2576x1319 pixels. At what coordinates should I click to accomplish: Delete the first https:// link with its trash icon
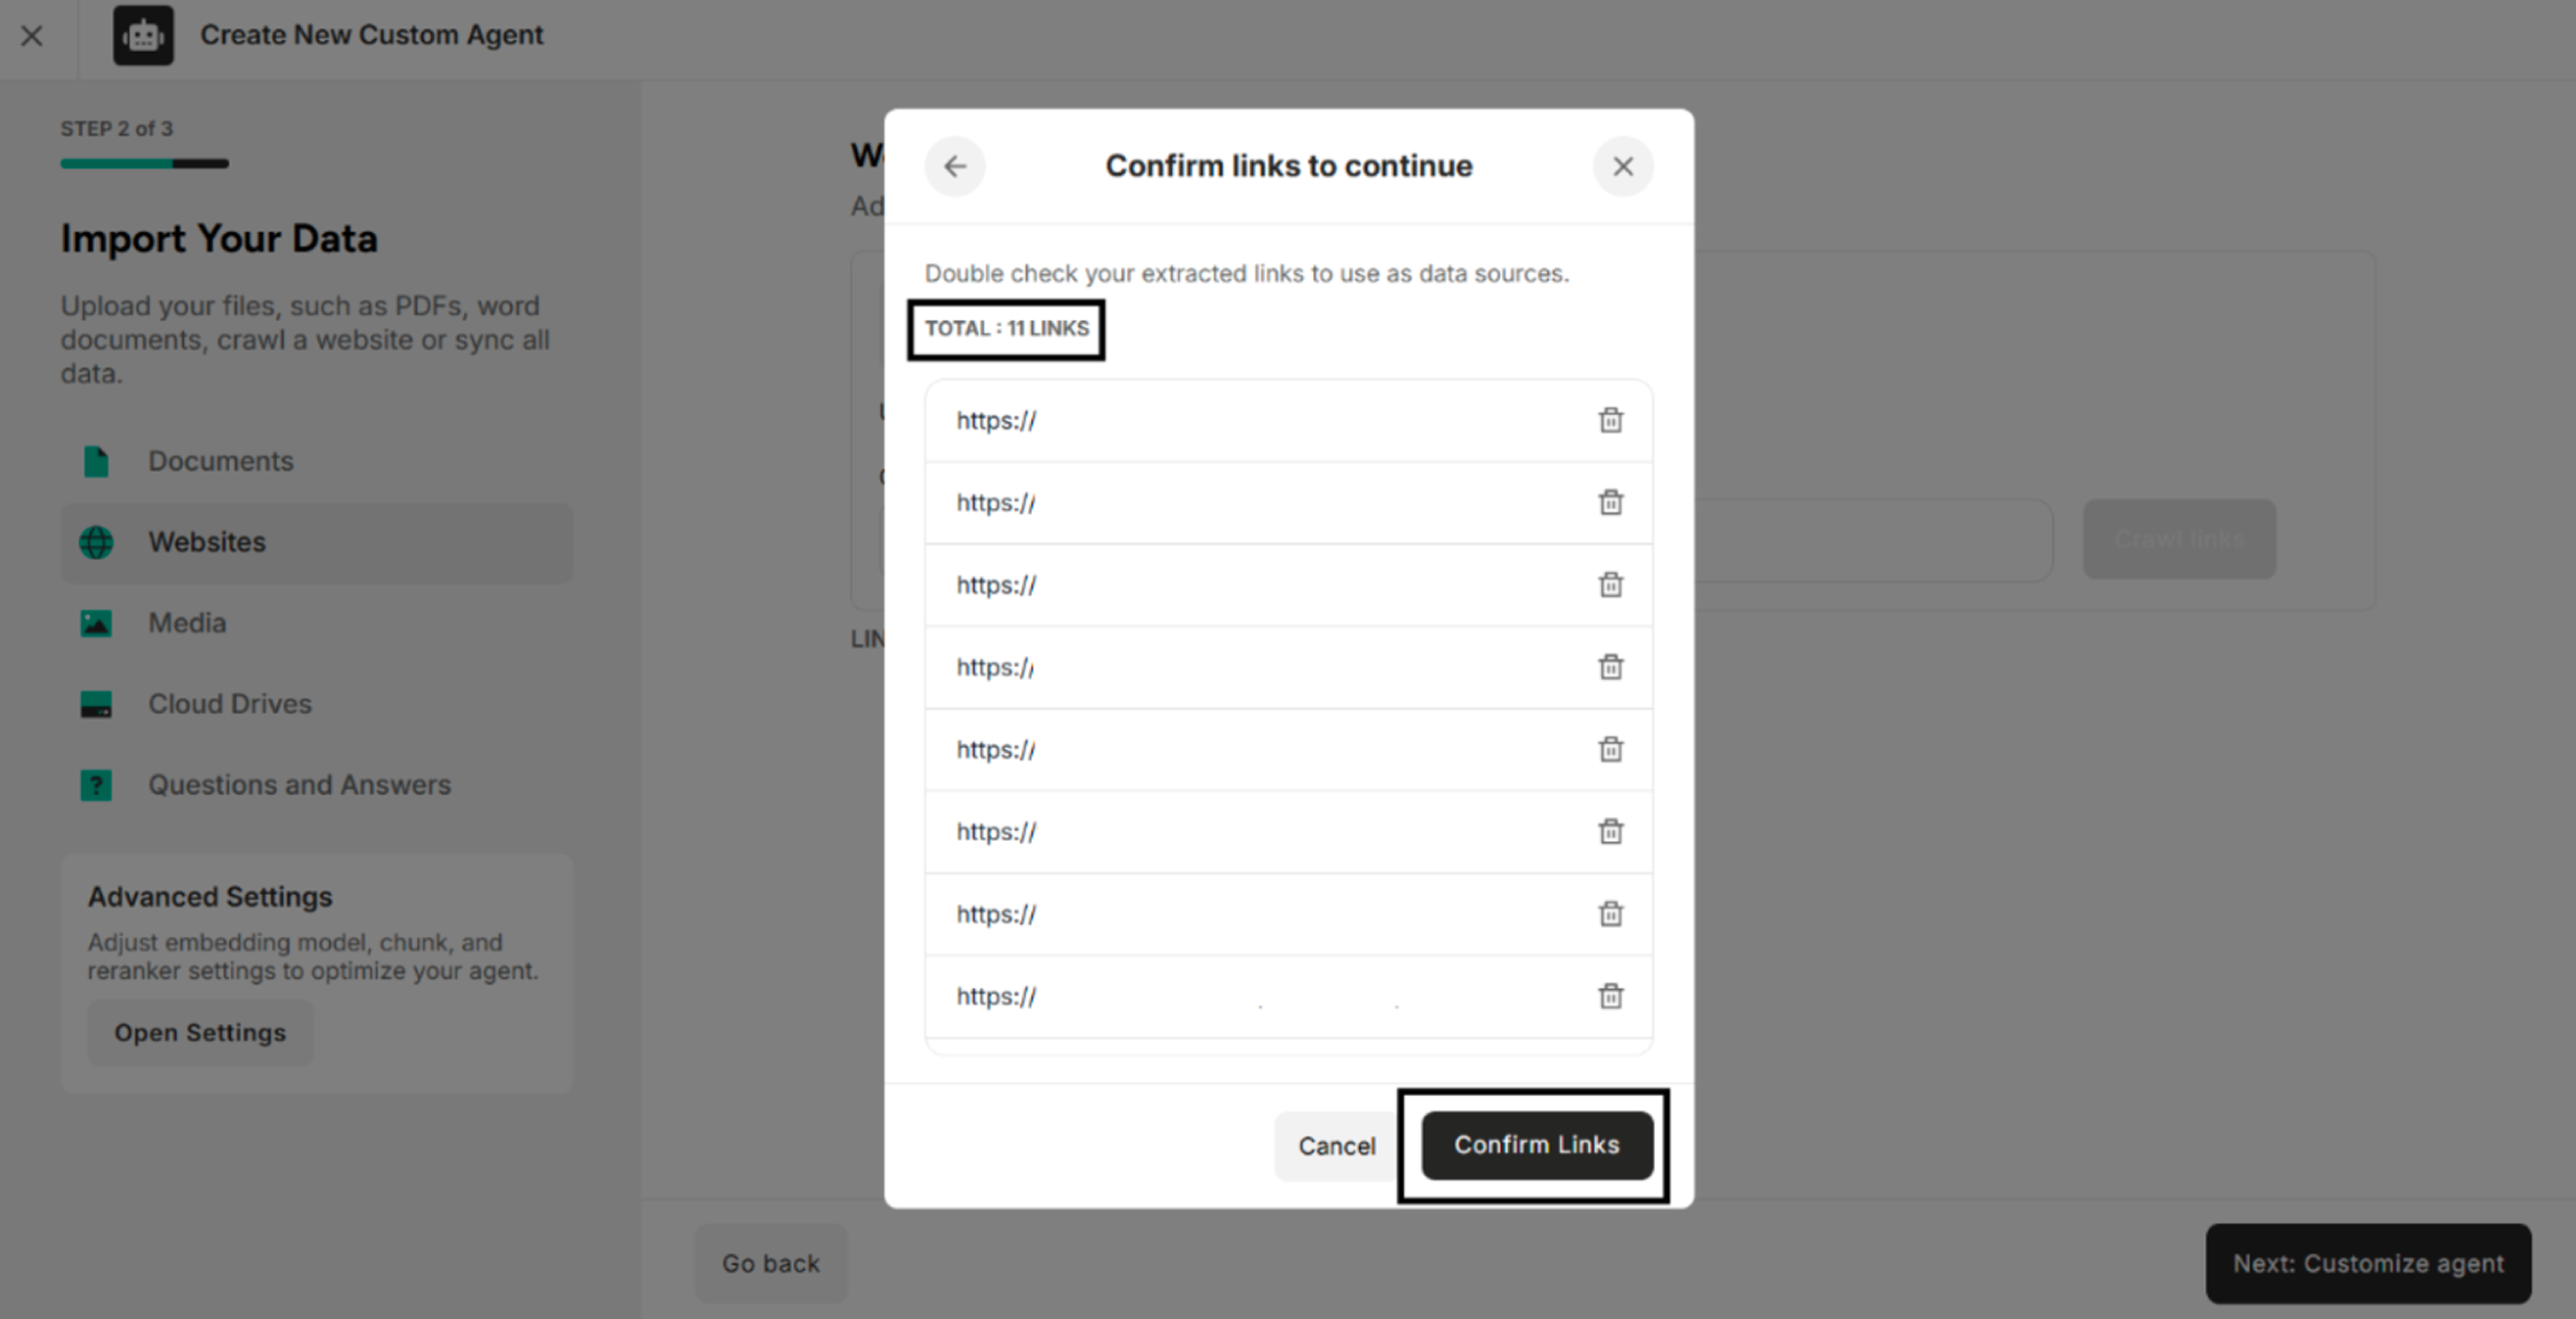coord(1610,420)
